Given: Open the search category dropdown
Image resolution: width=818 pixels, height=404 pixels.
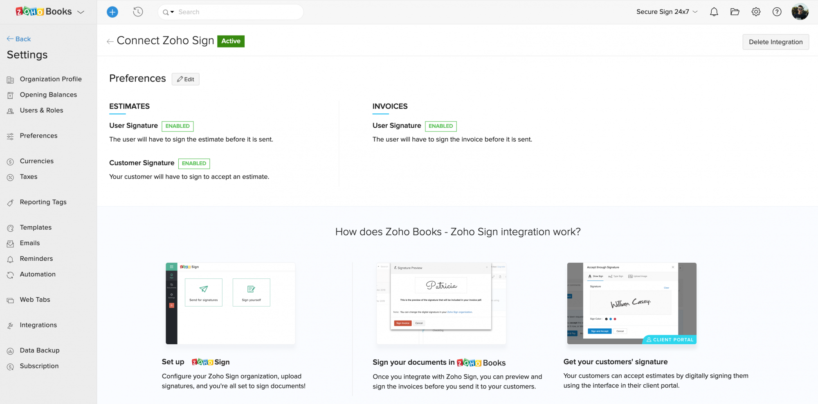Looking at the screenshot, I should click(x=172, y=12).
